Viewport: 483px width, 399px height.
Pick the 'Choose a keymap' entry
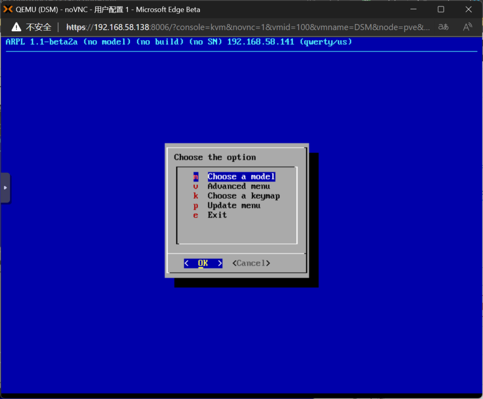pos(243,196)
